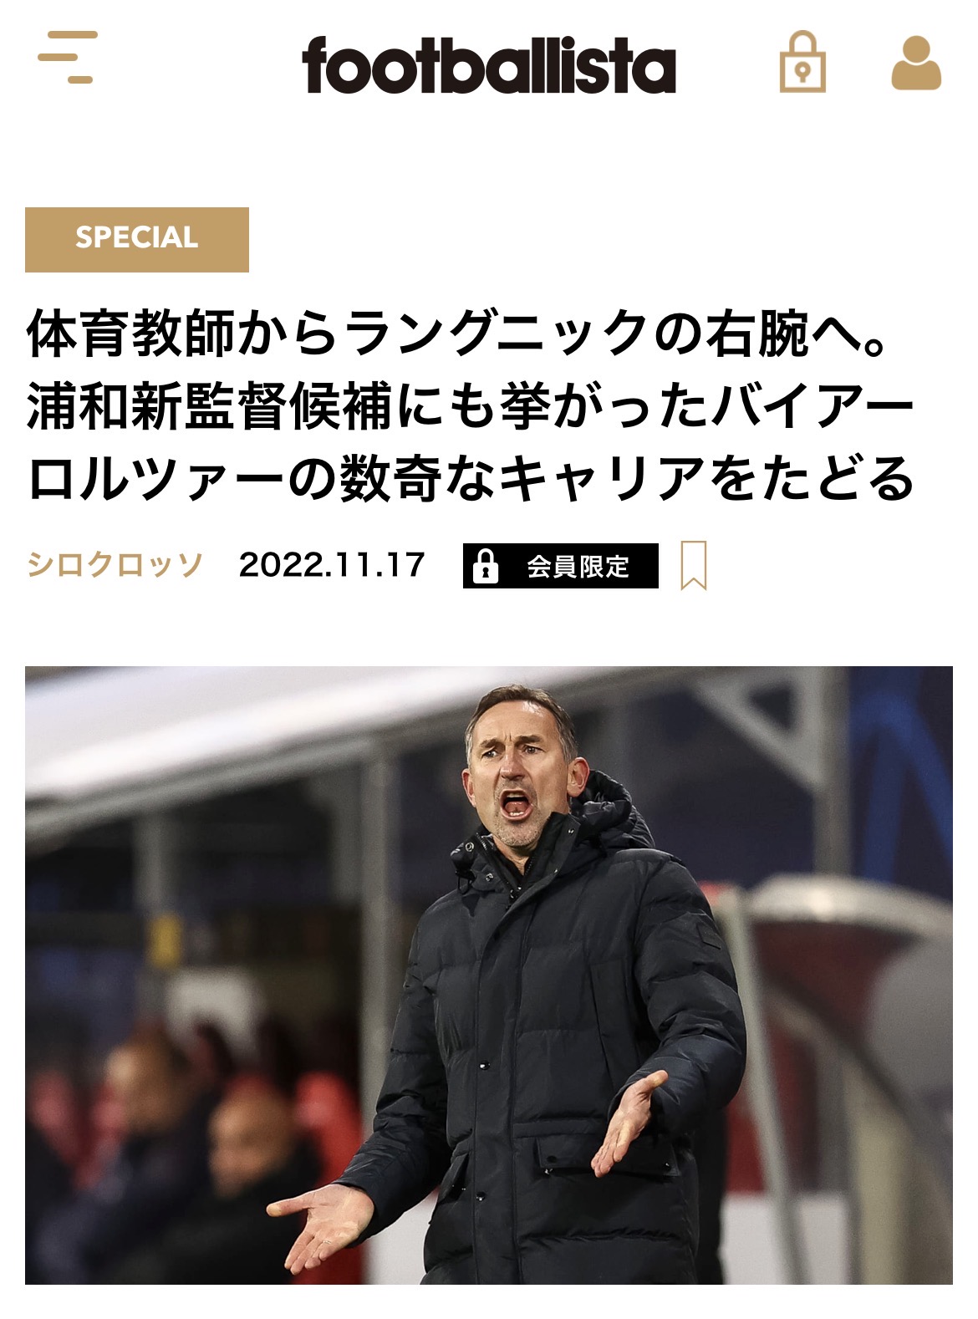
Task: Open the gold padlock membership icon
Action: tap(802, 61)
